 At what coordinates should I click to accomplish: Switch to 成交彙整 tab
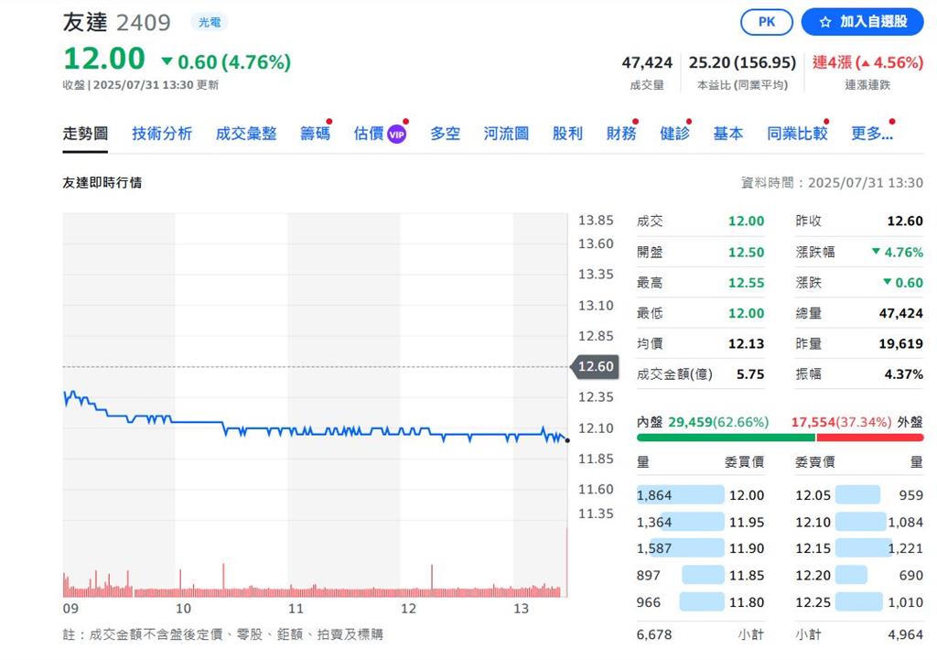coord(245,134)
